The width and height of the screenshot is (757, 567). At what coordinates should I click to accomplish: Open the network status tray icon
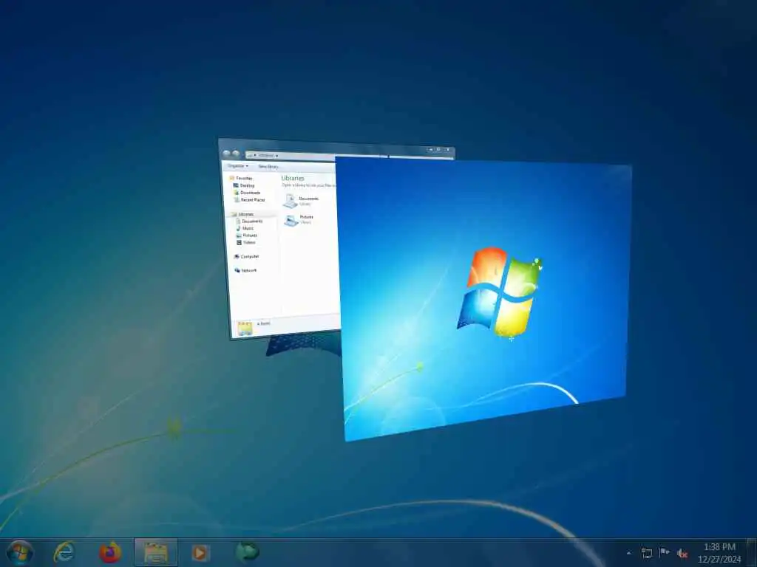click(x=646, y=553)
